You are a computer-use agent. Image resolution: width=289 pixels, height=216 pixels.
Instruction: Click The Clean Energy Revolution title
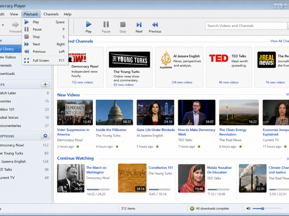tap(233, 132)
